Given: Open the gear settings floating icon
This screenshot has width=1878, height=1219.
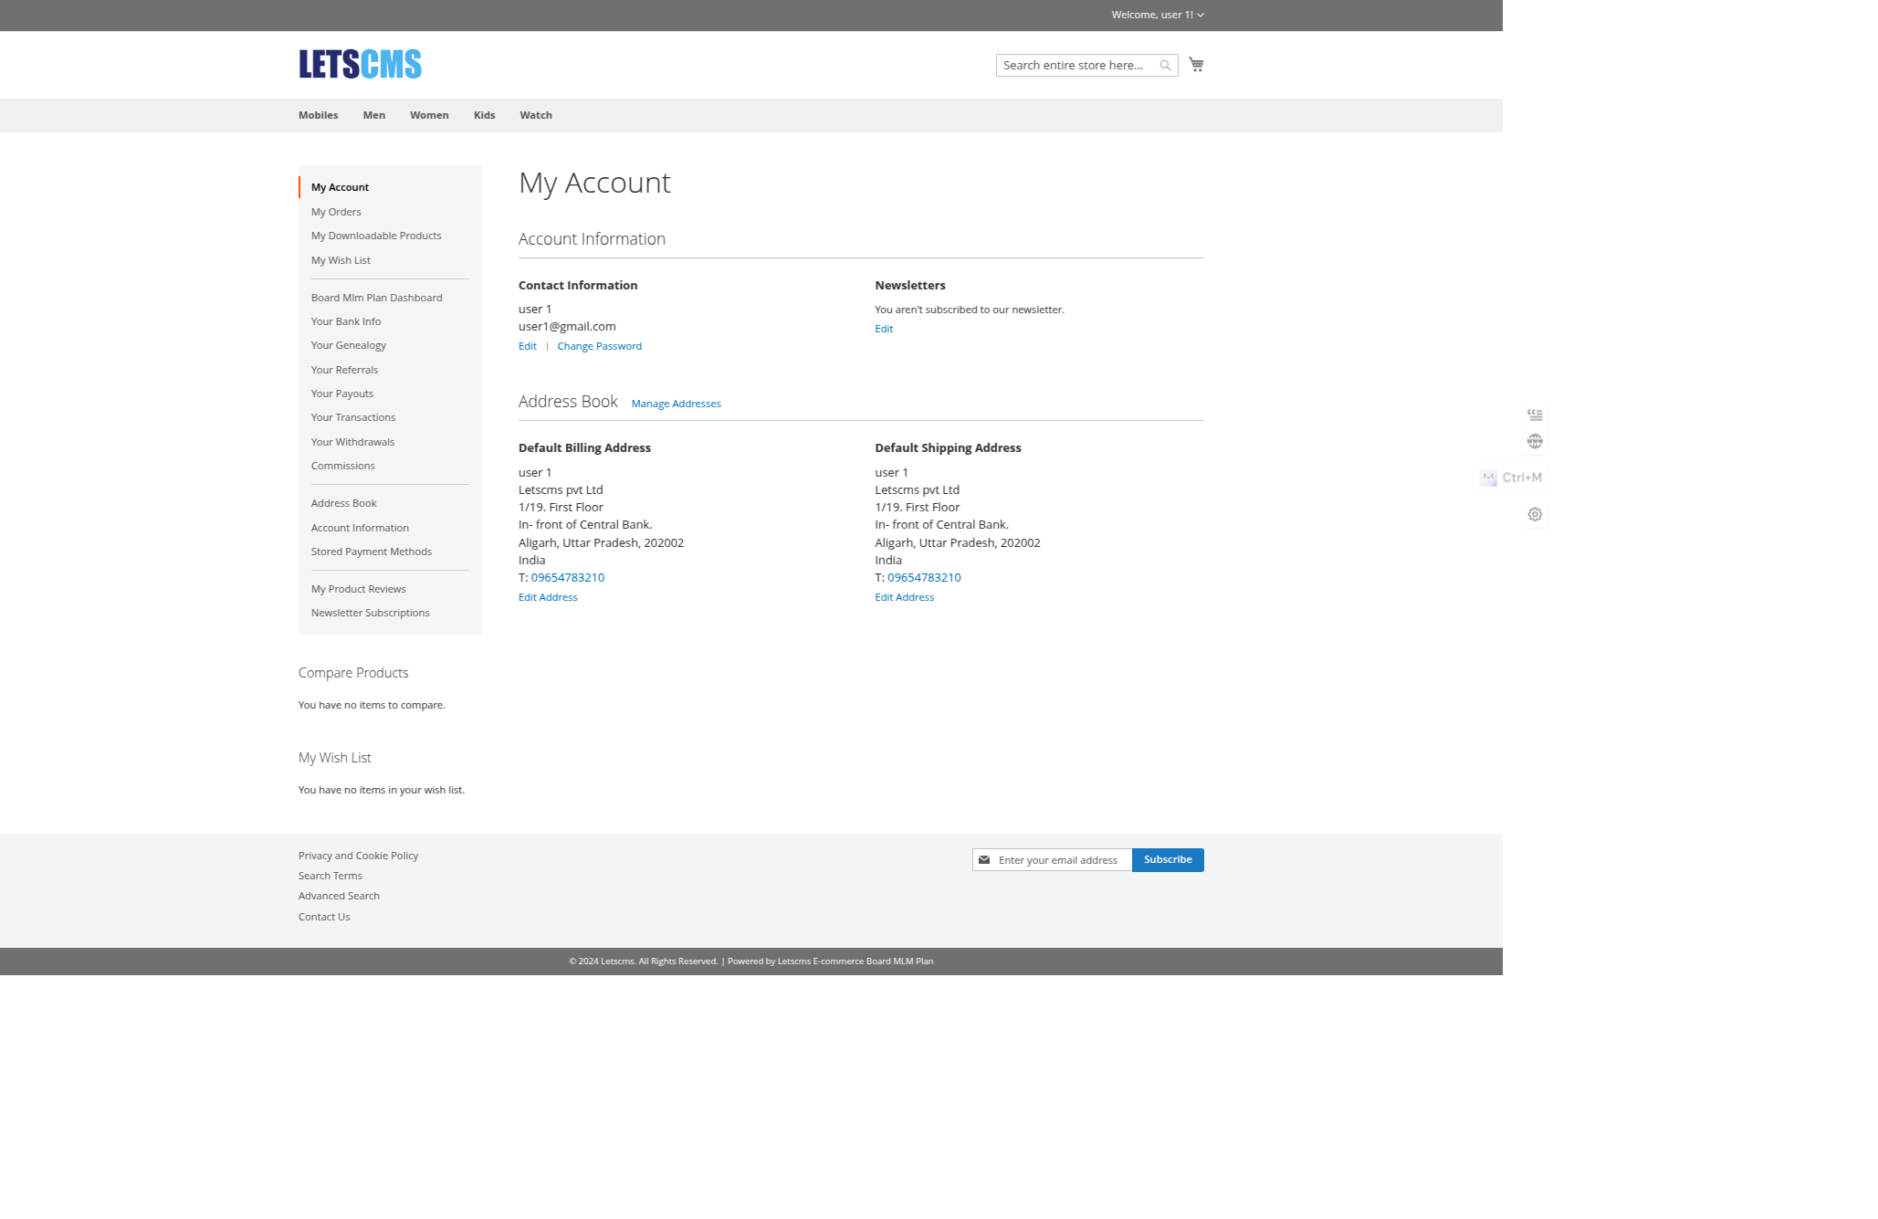Looking at the screenshot, I should point(1535,514).
